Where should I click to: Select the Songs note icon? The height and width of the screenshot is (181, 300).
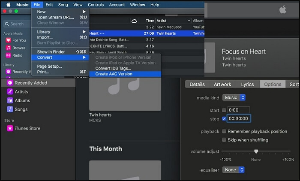(10, 109)
